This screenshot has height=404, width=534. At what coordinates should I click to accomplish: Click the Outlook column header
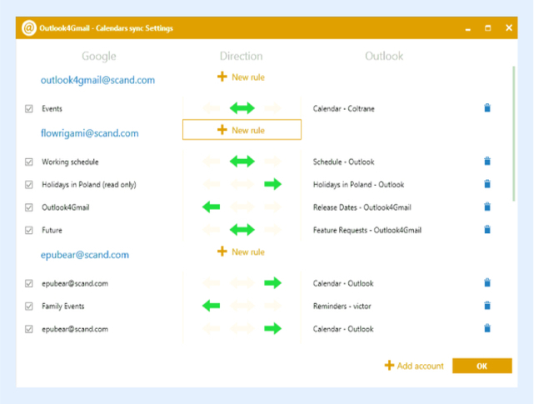[384, 56]
